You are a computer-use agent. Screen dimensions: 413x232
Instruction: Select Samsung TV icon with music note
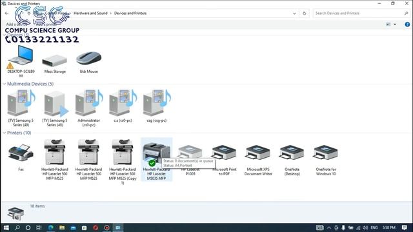pos(21,108)
